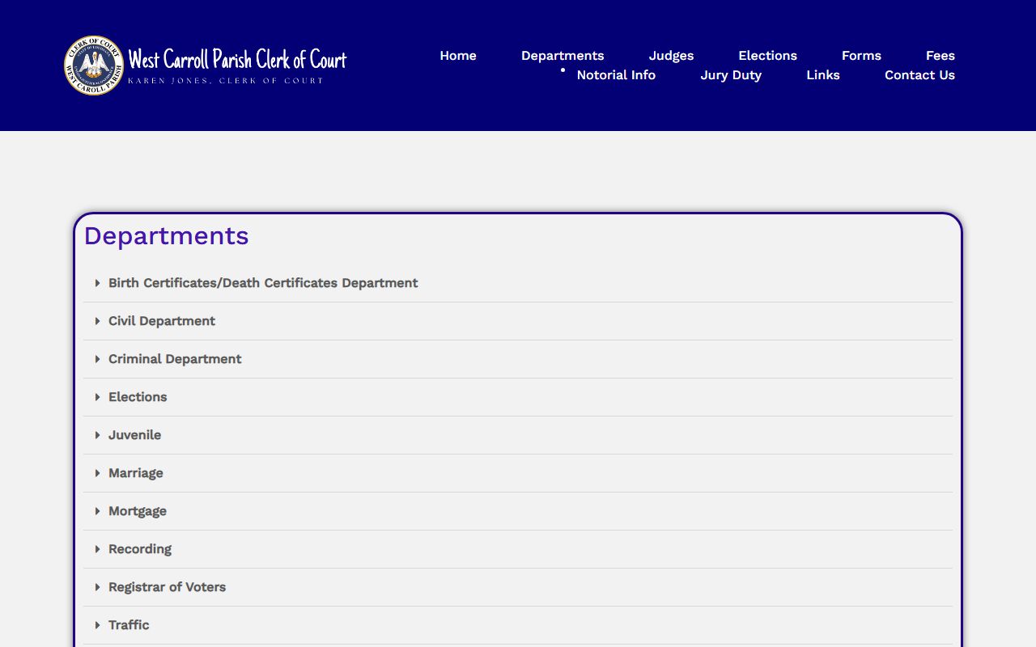Click the Juvenile label
The height and width of the screenshot is (647, 1036).
(x=134, y=435)
